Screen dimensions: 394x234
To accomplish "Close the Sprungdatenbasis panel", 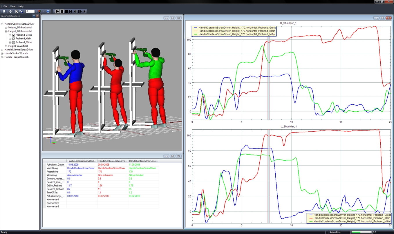I will point(37,16).
